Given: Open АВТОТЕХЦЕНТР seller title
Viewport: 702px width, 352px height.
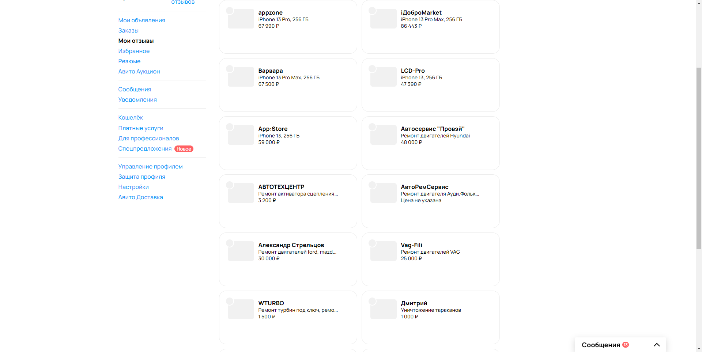Looking at the screenshot, I should pos(281,187).
